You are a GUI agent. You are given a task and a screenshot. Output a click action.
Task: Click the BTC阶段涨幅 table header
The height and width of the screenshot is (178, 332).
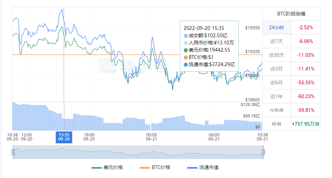tap(291, 14)
